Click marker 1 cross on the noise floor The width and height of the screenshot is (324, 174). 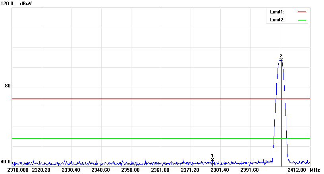[x=212, y=160]
